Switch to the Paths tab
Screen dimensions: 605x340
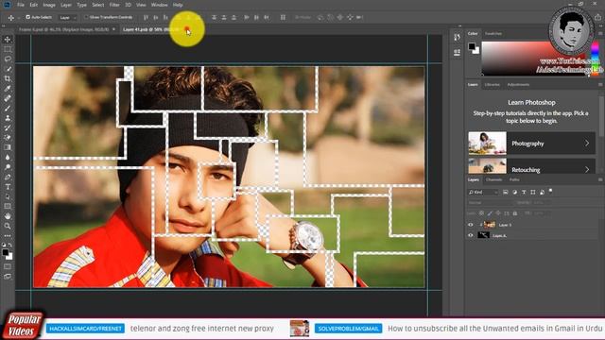[x=514, y=179]
